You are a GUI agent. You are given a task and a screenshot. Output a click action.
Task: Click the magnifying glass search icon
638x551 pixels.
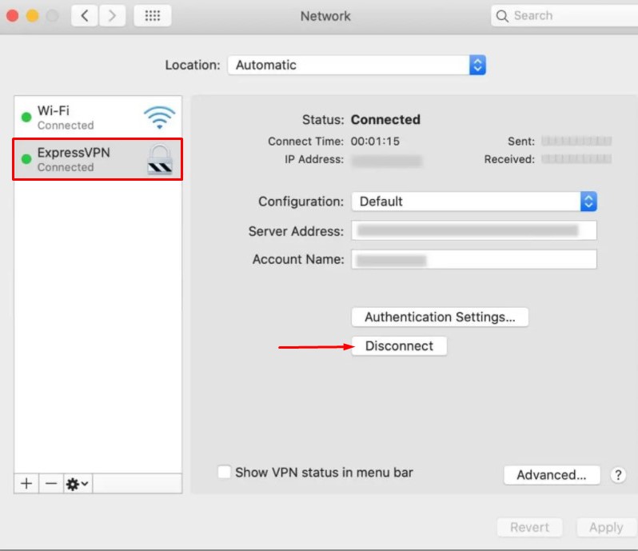[502, 16]
